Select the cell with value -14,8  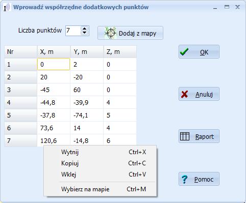tap(87, 140)
